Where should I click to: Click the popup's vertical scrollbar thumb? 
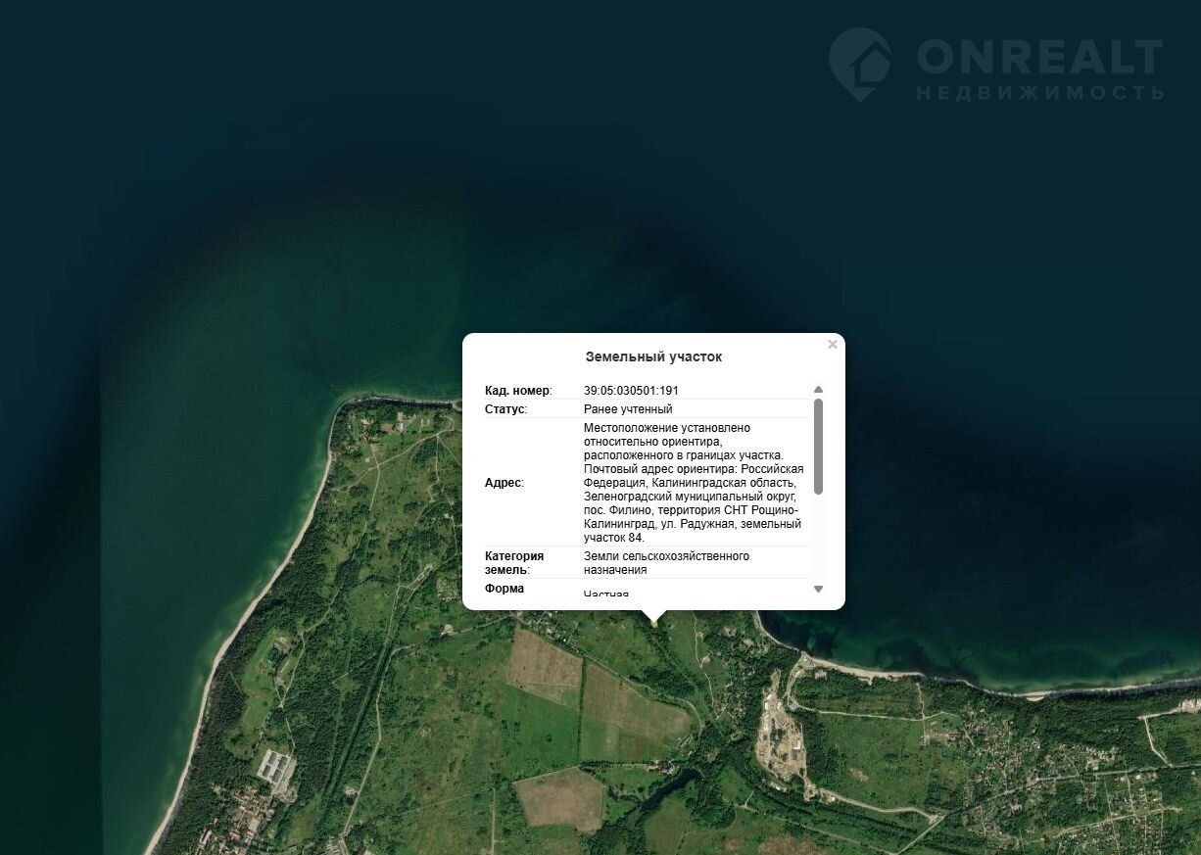(x=818, y=446)
